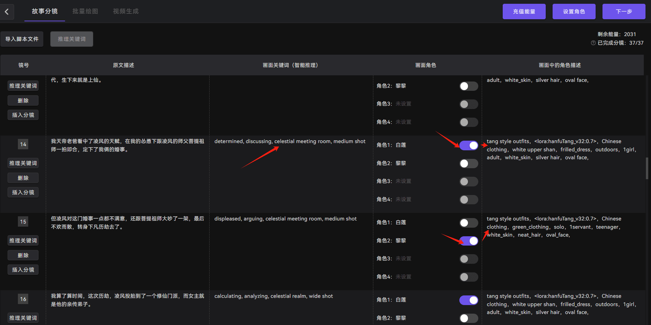Screen dimensions: 651x325
Task: Click the 剩余能量: 2031 label
Action: [617, 34]
